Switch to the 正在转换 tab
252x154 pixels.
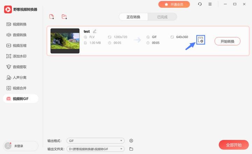(133, 17)
